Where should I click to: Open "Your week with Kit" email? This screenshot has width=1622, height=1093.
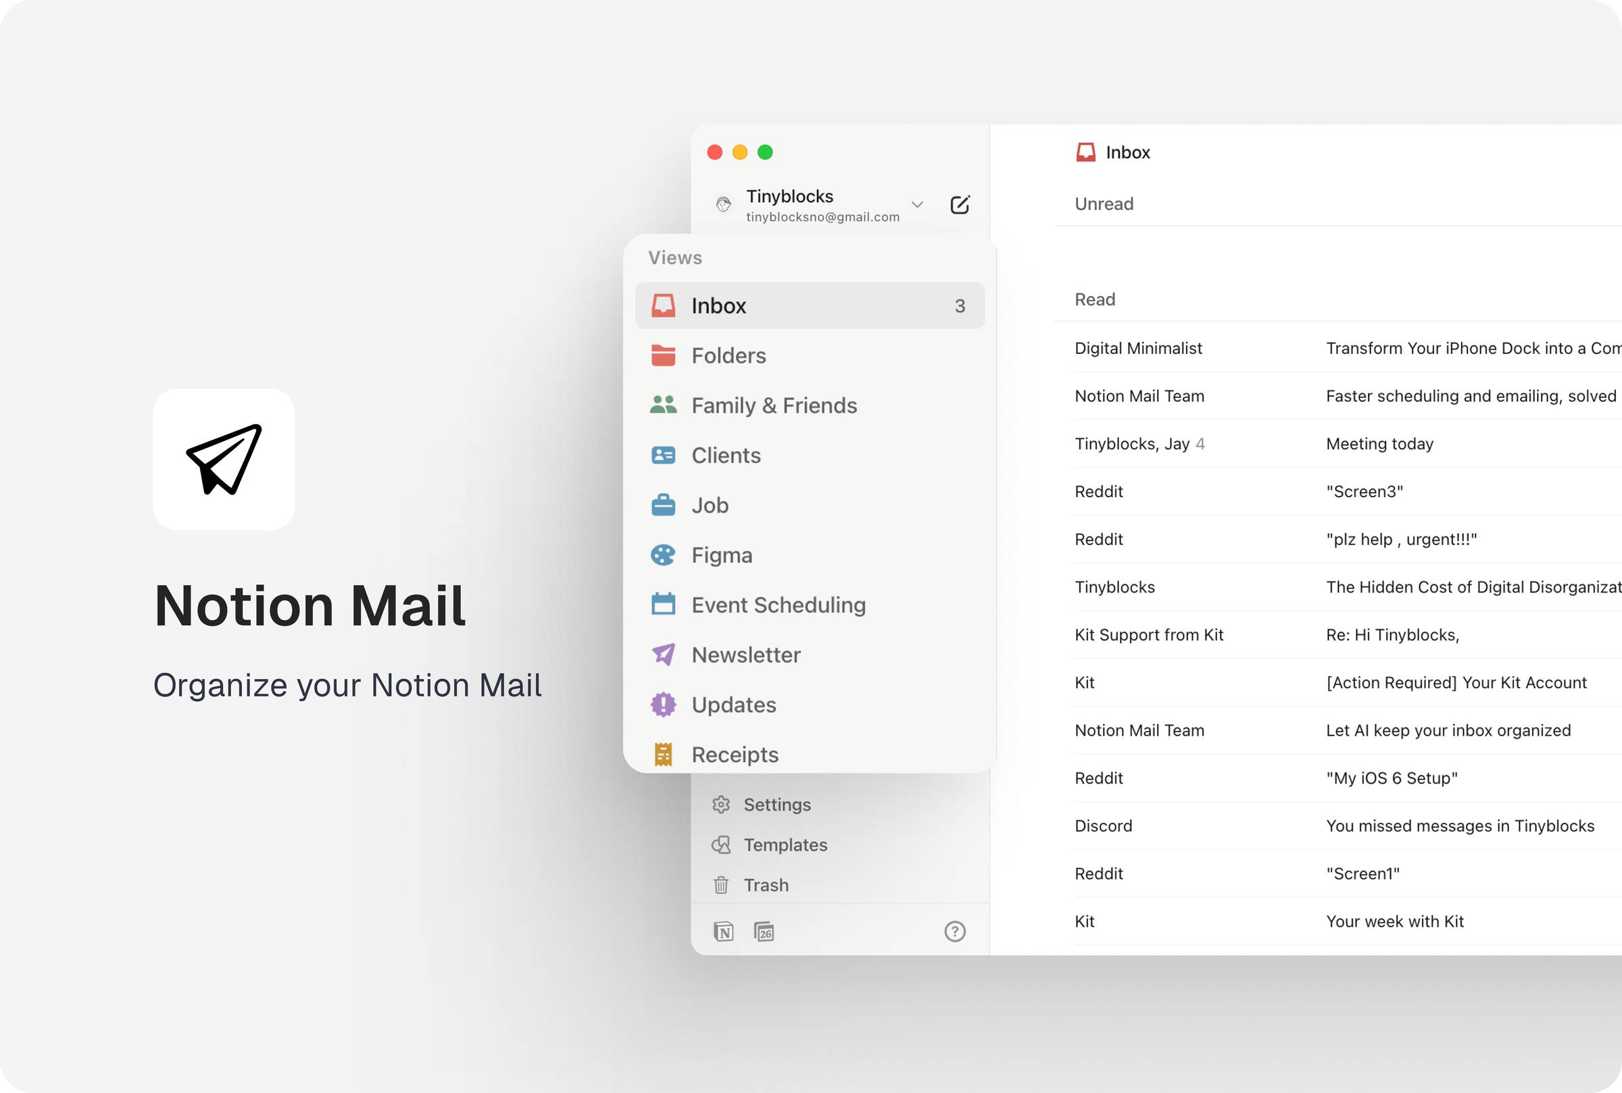[x=1348, y=921]
